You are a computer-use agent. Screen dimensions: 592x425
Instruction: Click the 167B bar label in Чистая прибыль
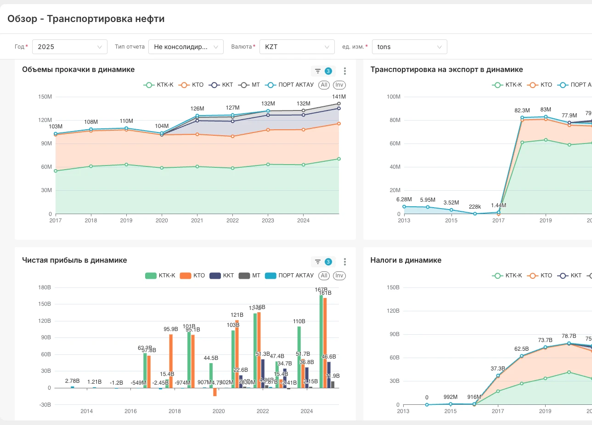[x=321, y=290]
